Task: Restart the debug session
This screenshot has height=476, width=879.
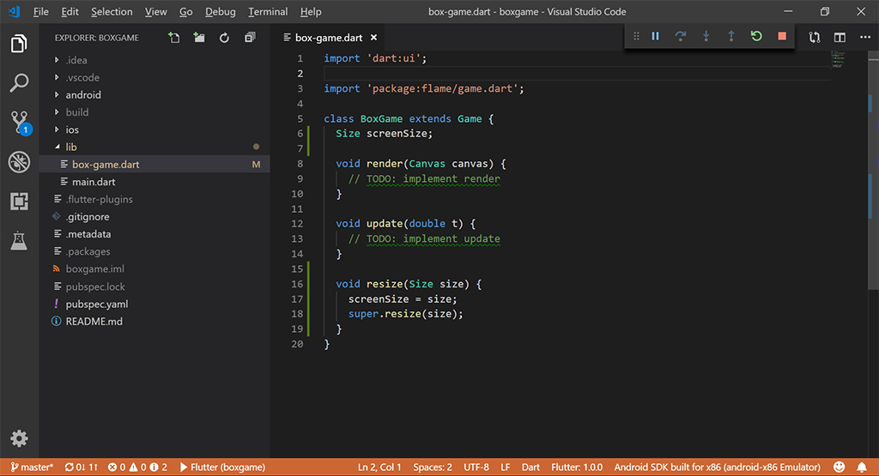Action: click(x=756, y=36)
